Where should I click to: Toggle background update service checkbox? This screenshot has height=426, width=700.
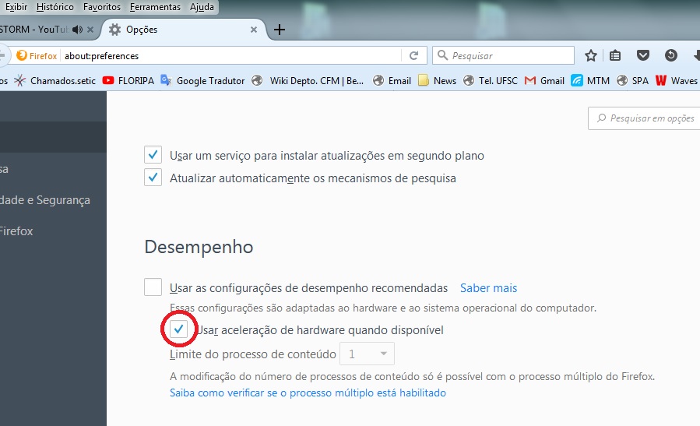click(153, 155)
